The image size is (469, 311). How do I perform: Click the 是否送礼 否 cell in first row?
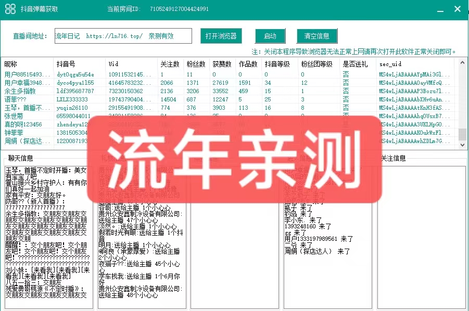coord(345,74)
